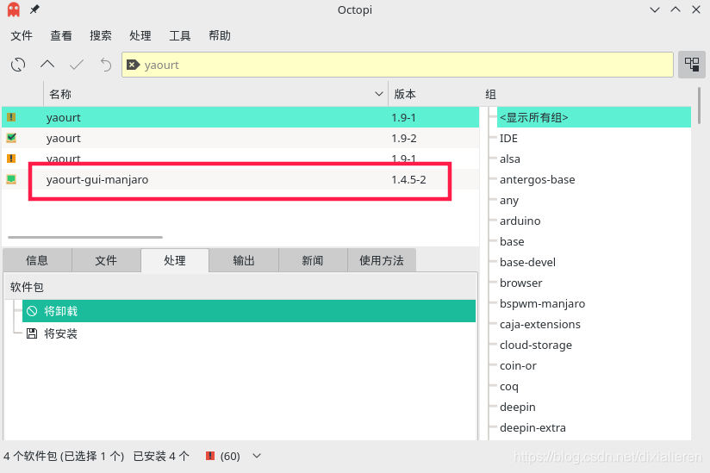710x473 pixels.
Task: Select the arduino group
Action: coord(520,221)
